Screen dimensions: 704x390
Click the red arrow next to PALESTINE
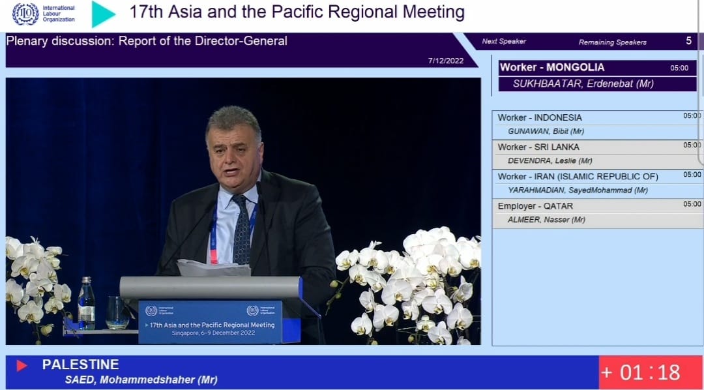click(22, 366)
